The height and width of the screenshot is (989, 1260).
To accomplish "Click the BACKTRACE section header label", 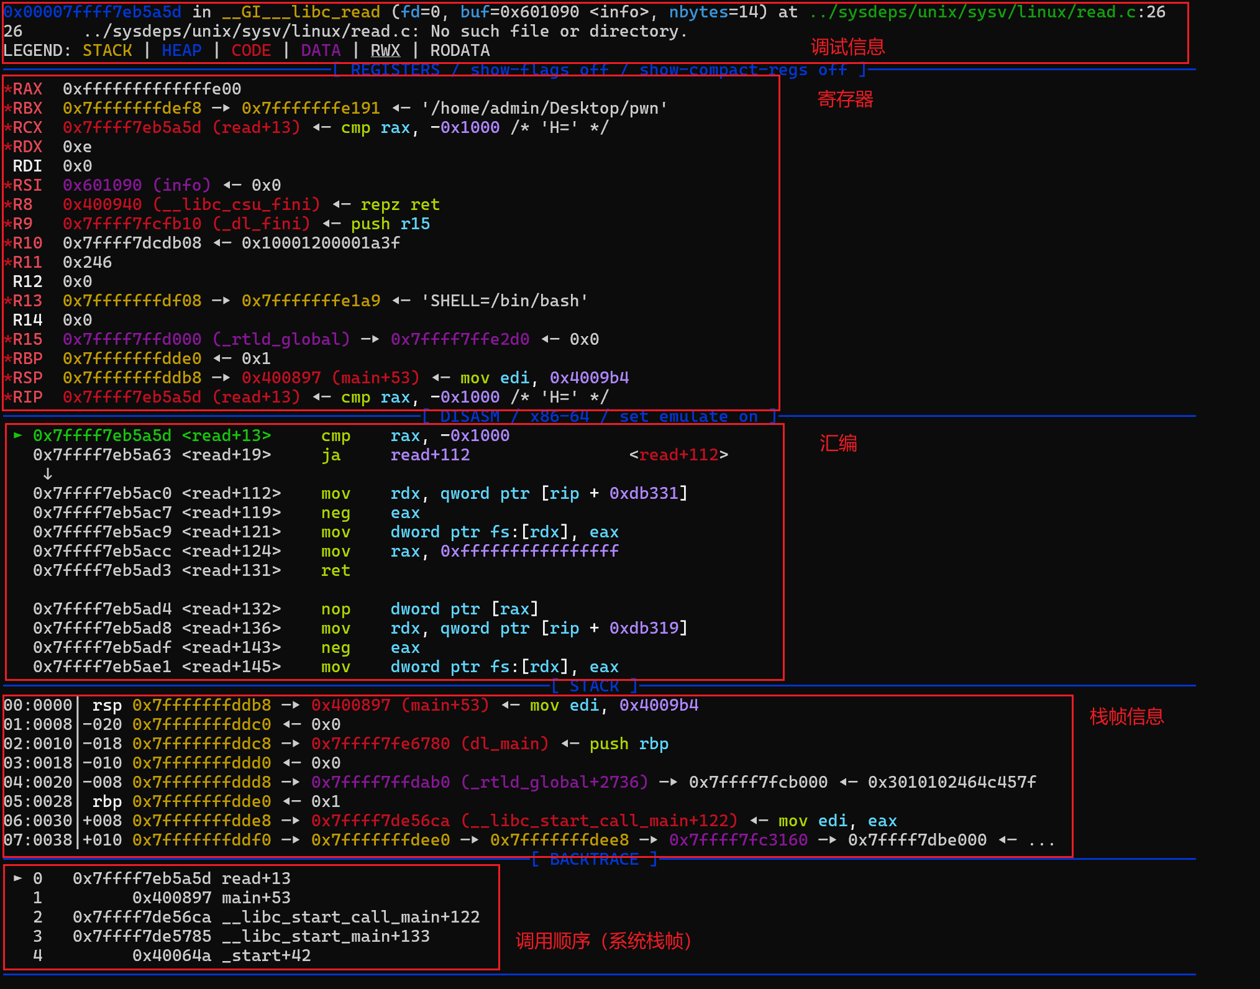I will tap(594, 859).
